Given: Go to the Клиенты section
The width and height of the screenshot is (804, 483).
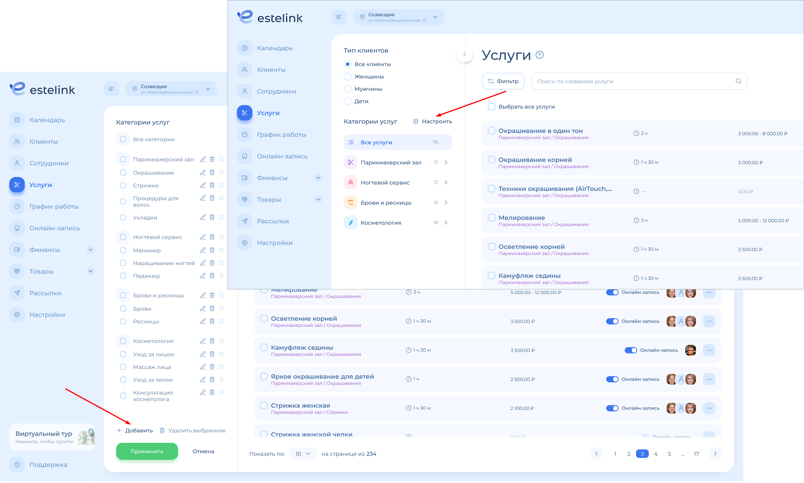Looking at the screenshot, I should (271, 70).
